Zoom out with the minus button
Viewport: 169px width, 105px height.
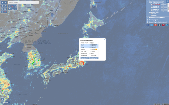click(5, 2)
